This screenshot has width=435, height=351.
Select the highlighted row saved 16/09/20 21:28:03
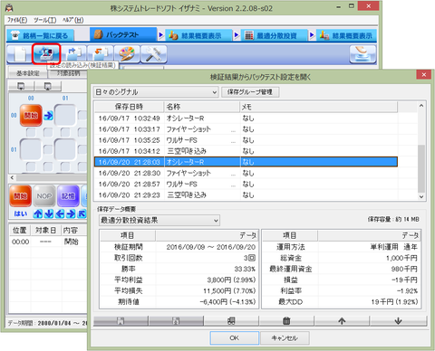(246, 162)
